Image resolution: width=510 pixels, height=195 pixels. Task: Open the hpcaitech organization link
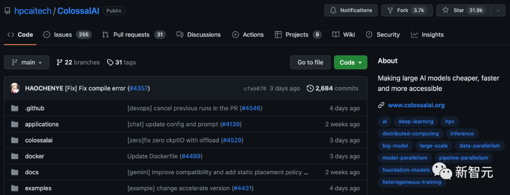point(33,11)
